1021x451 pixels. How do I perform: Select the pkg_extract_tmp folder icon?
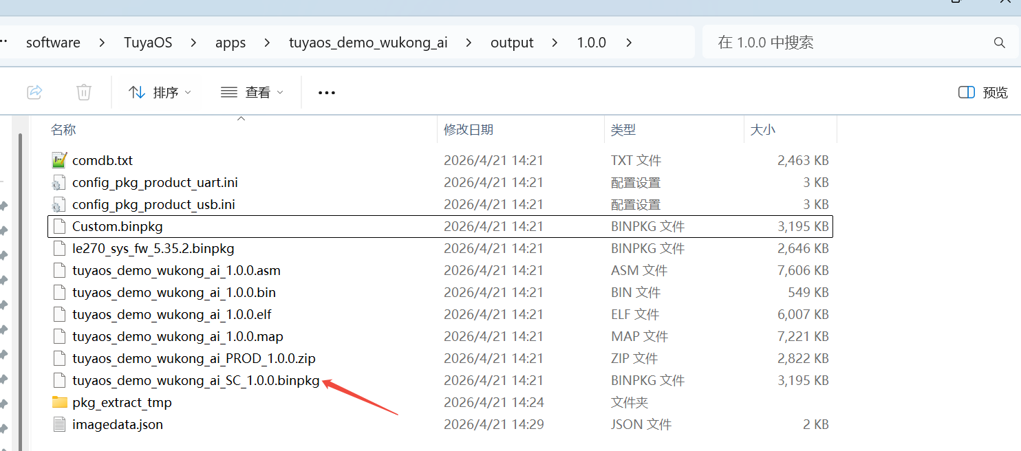(x=60, y=402)
